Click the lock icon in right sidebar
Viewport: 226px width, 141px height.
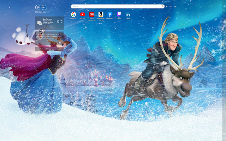[224, 15]
